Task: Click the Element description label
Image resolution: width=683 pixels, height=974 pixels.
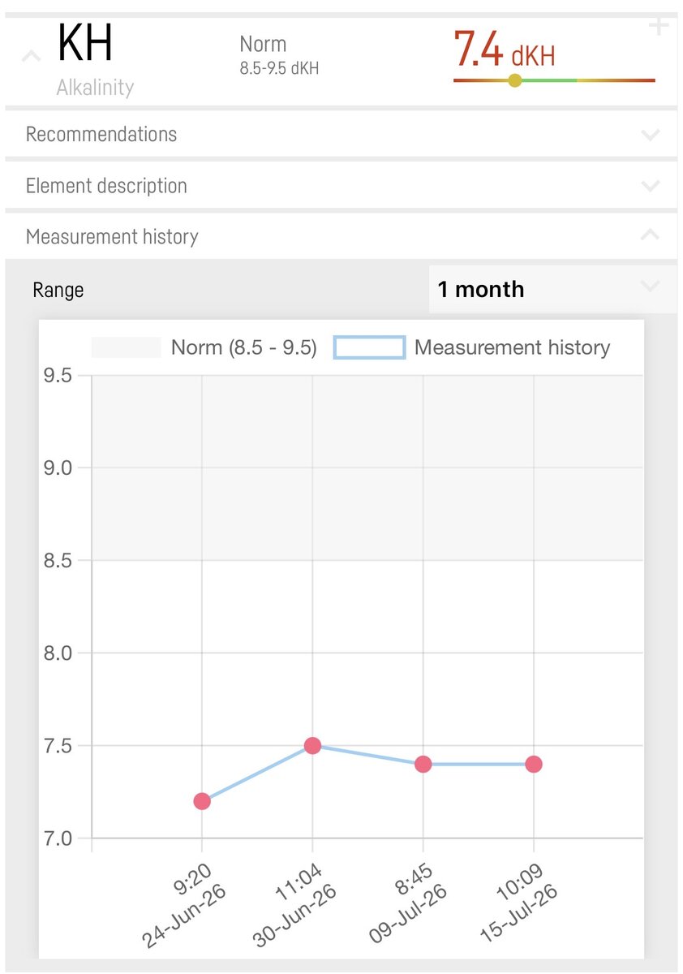Action: [106, 186]
